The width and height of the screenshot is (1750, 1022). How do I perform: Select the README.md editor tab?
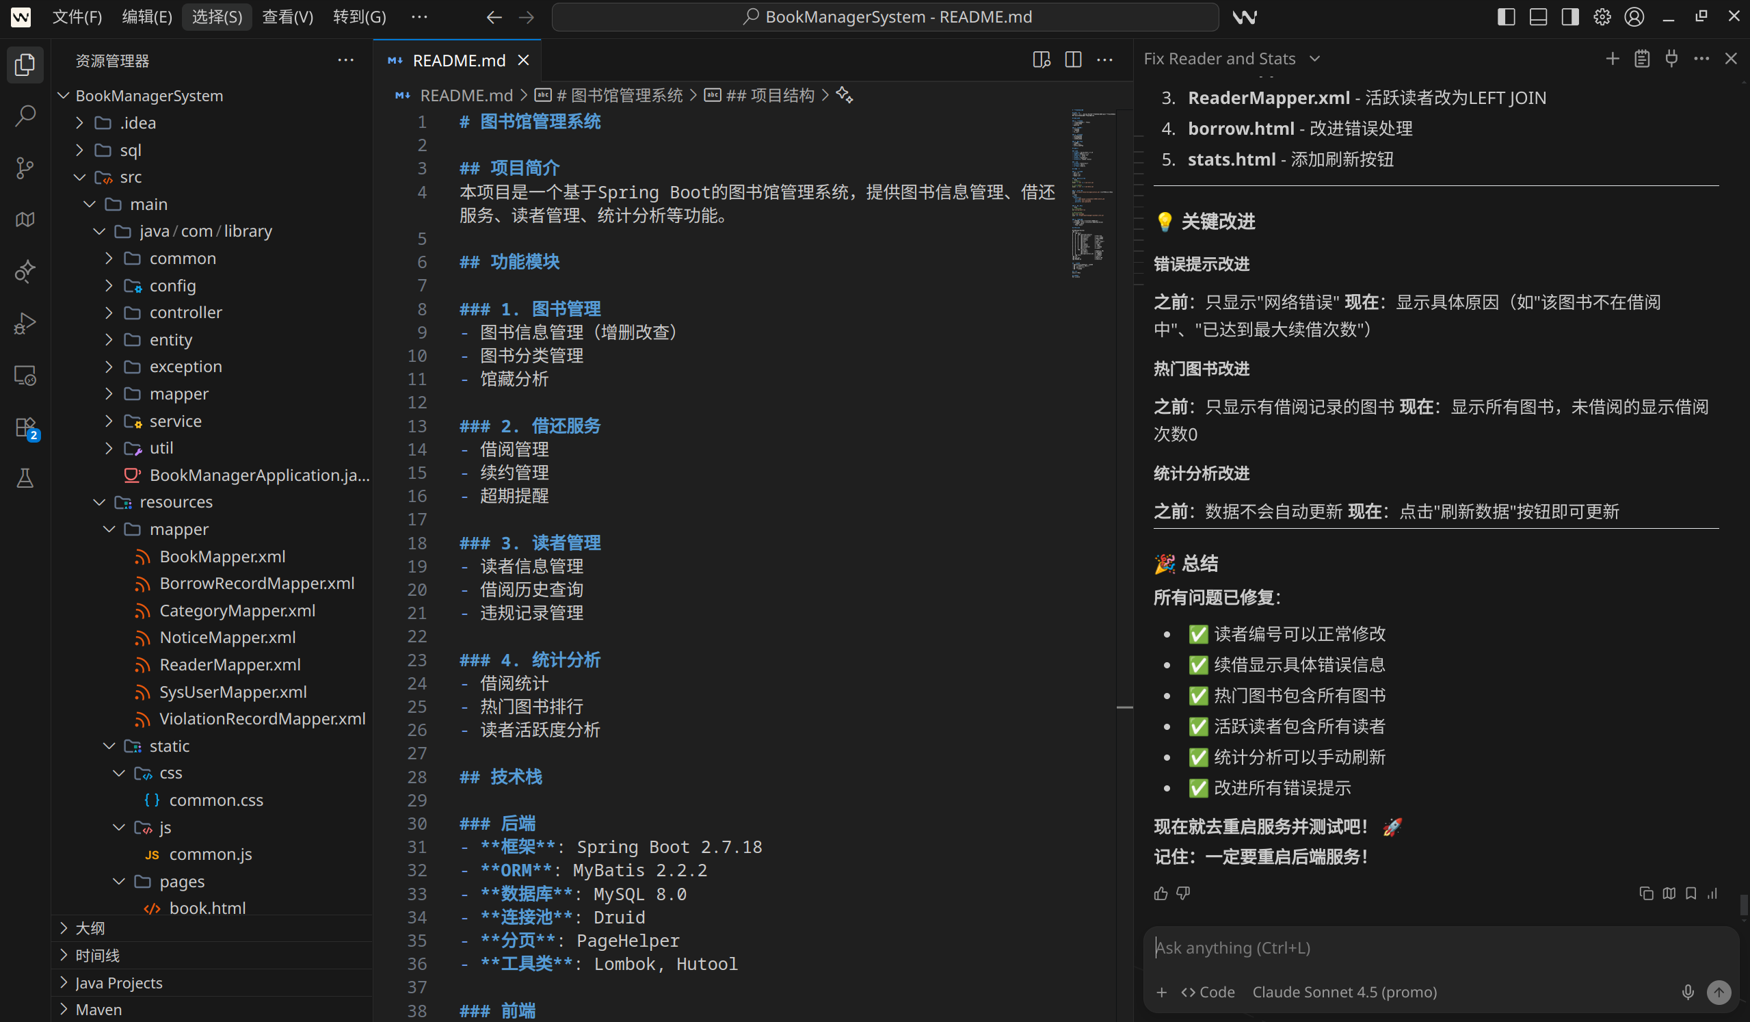pyautogui.click(x=457, y=60)
